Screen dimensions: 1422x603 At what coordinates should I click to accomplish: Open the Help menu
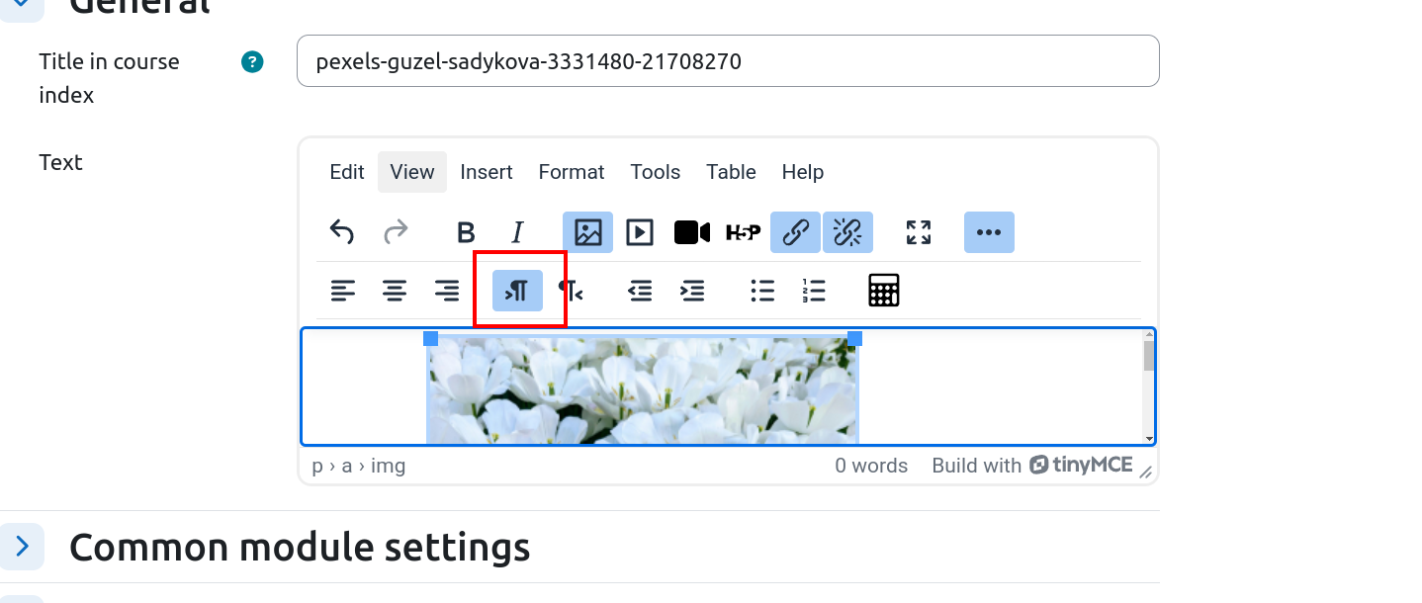803,172
